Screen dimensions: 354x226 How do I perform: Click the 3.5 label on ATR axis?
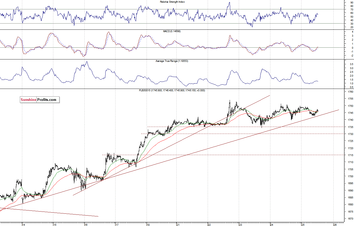tap(352, 65)
